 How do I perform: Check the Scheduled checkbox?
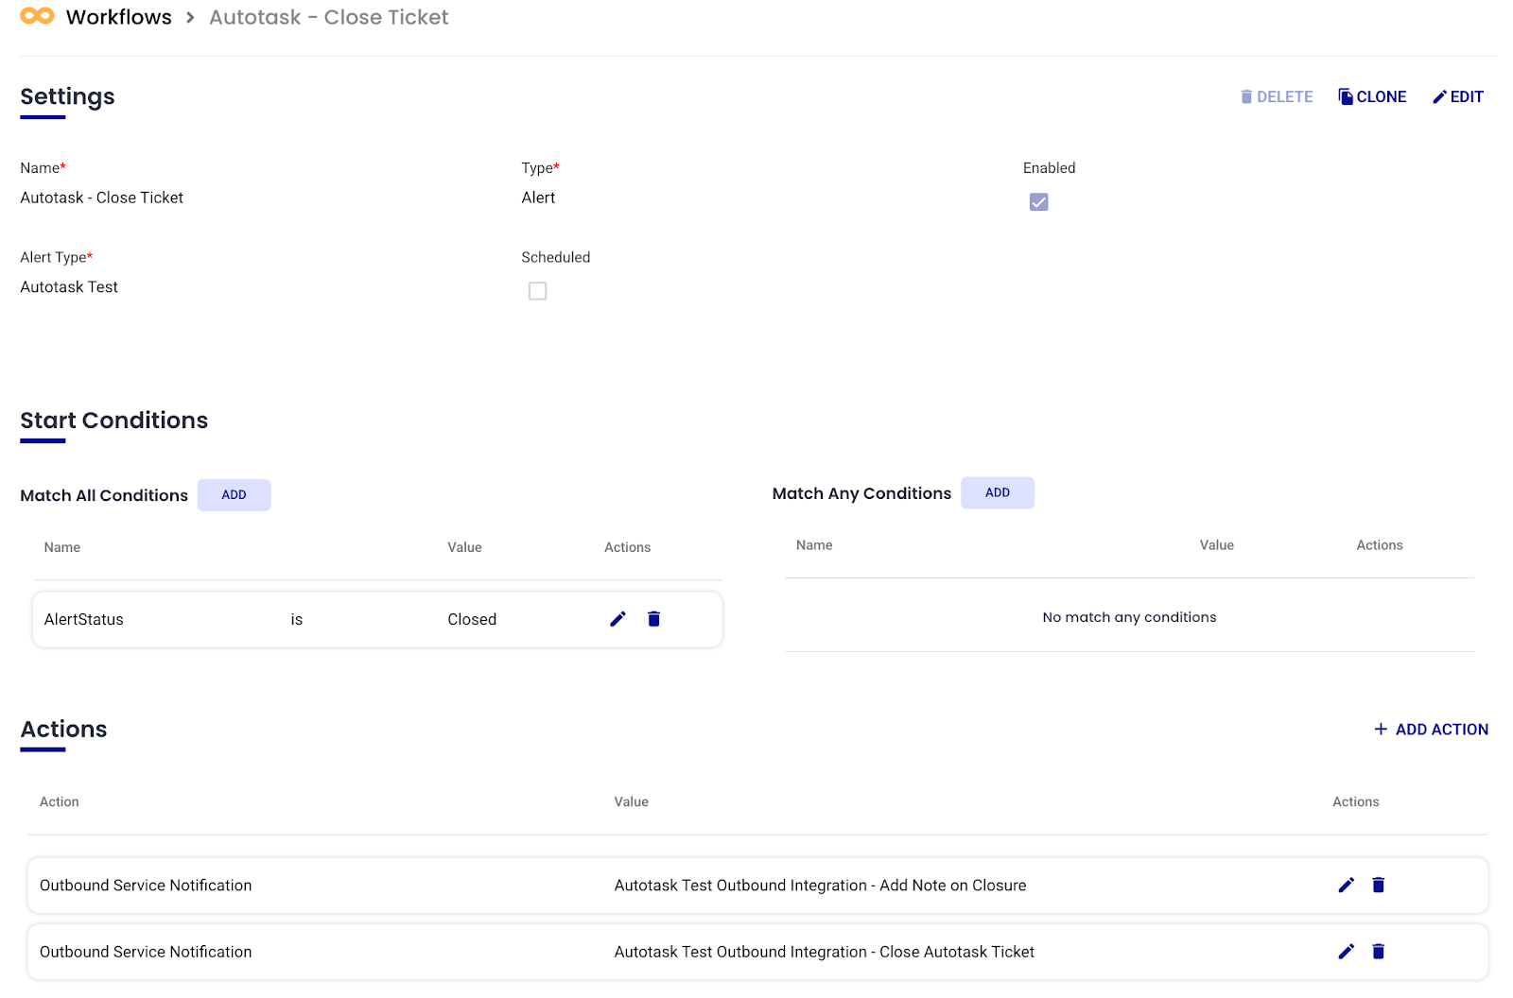pos(537,291)
